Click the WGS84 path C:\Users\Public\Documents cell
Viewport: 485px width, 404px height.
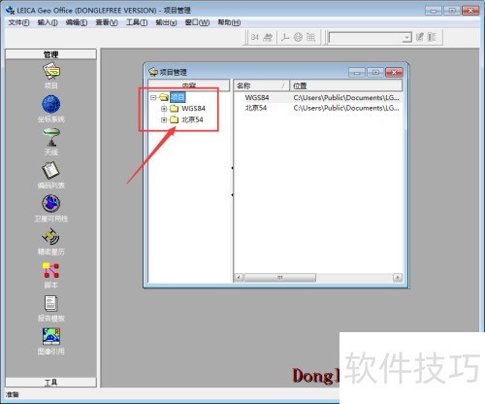346,97
